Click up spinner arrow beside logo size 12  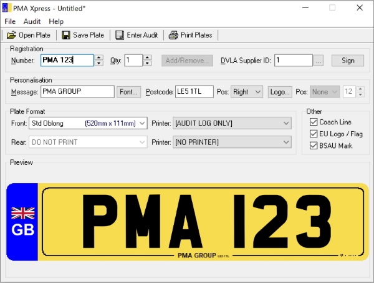pyautogui.click(x=360, y=89)
